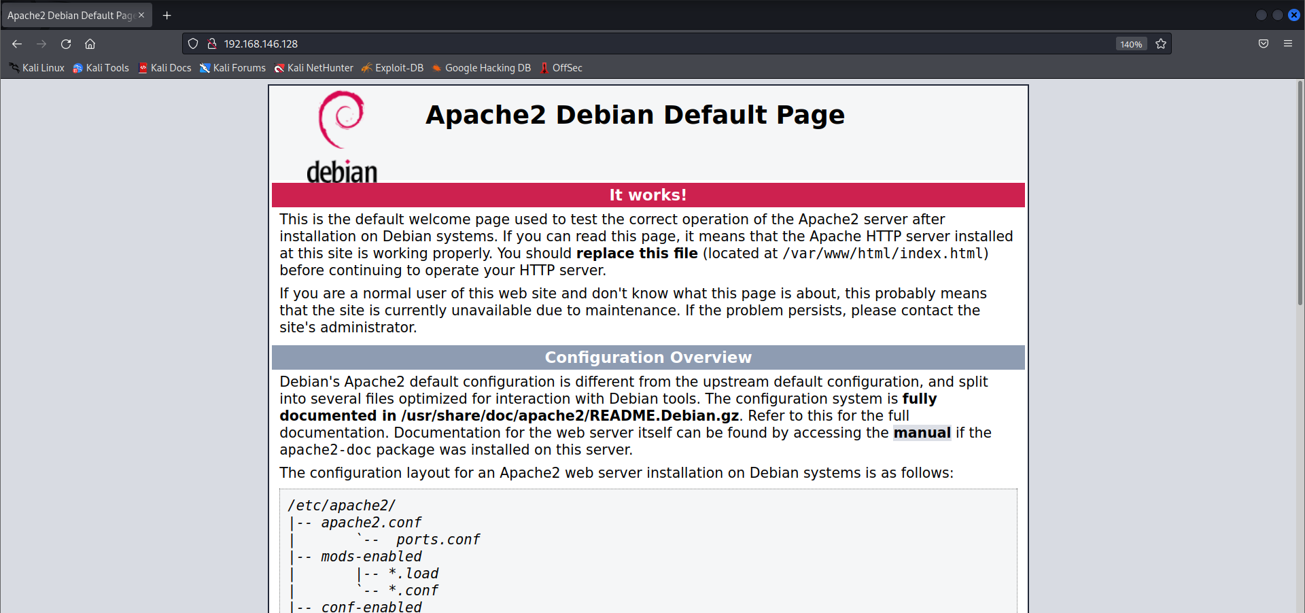Click the It works! banner
This screenshot has height=613, width=1305.
(x=648, y=195)
